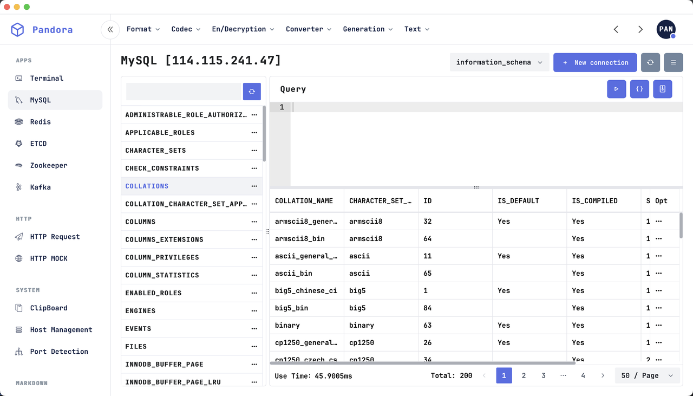693x396 pixels.
Task: Open HTTP Request tool
Action: pos(55,237)
